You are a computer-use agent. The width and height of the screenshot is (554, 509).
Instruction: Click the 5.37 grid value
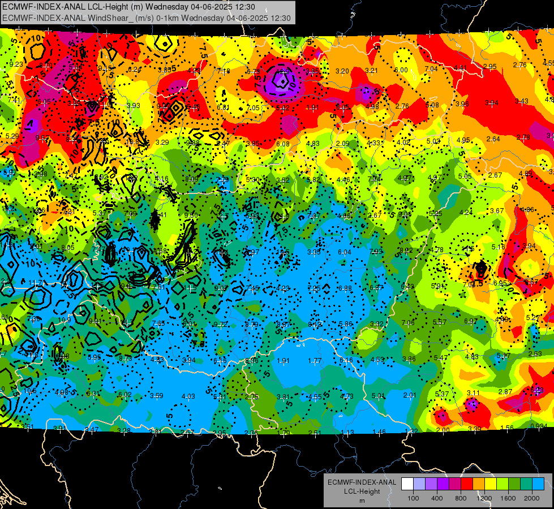coord(441,394)
